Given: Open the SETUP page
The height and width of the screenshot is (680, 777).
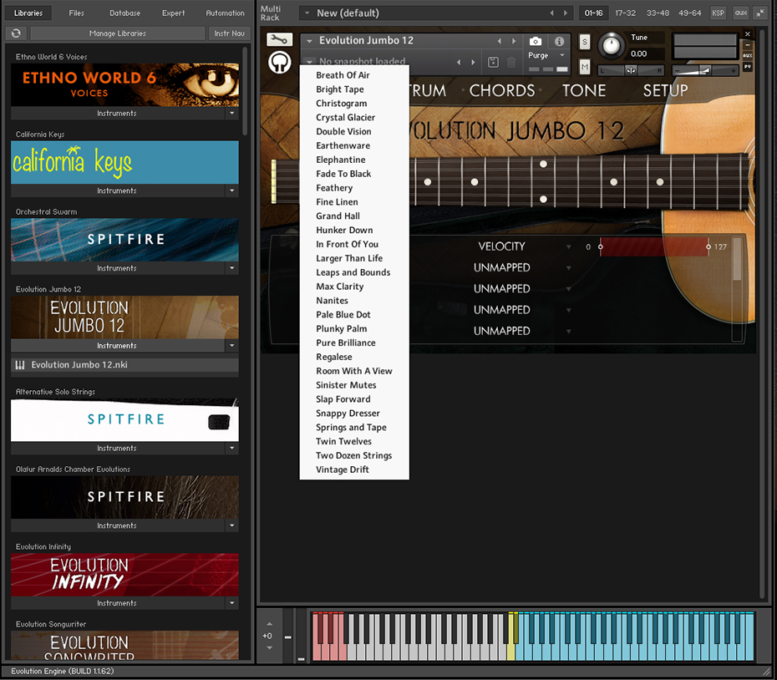Looking at the screenshot, I should pos(665,91).
